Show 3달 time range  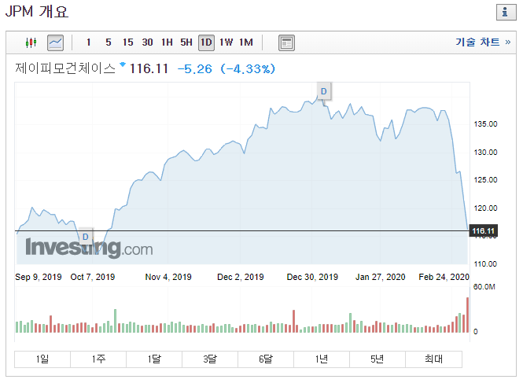(210, 359)
